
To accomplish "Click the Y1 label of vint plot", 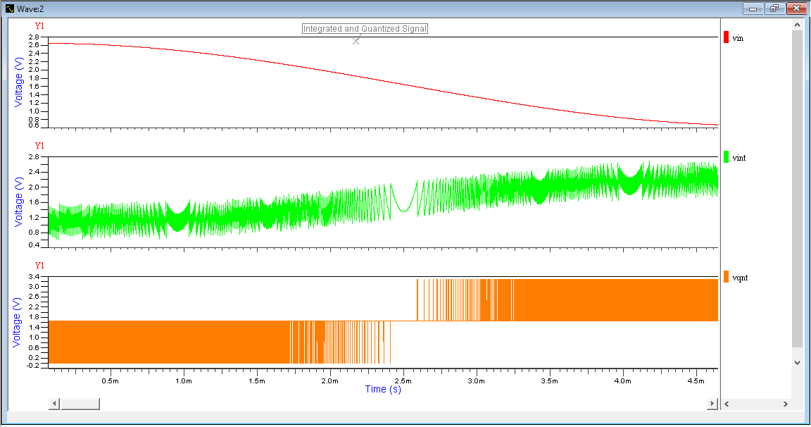I will click(40, 146).
